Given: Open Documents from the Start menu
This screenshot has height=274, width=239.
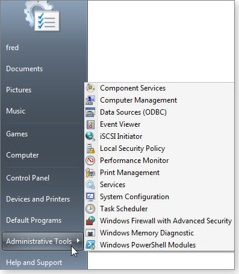Looking at the screenshot, I should tap(24, 69).
